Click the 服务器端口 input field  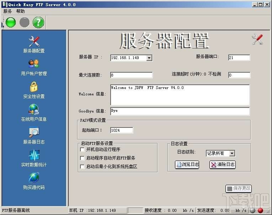[239, 58]
